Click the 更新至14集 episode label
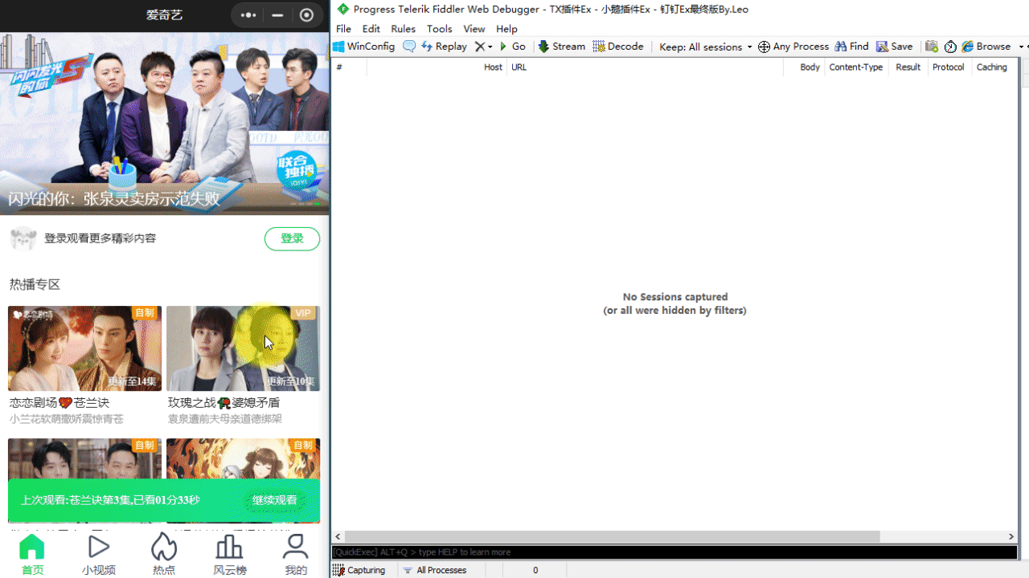 tap(133, 381)
